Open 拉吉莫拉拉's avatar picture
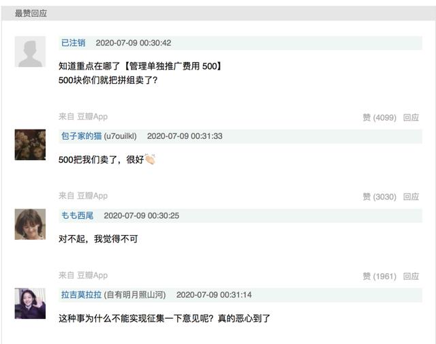Image resolution: width=436 pixels, height=344 pixels. (30, 303)
